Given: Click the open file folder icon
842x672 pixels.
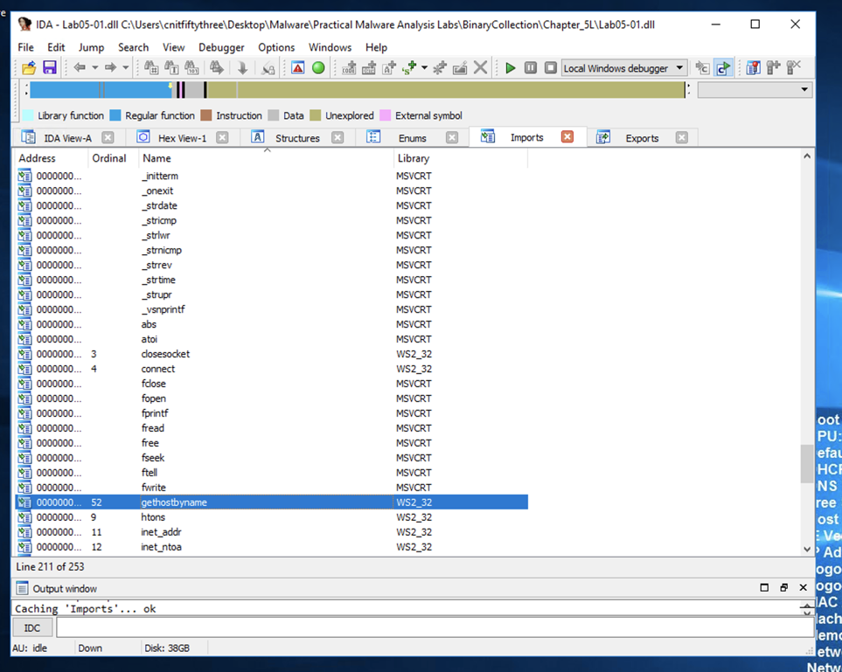Looking at the screenshot, I should click(x=29, y=68).
